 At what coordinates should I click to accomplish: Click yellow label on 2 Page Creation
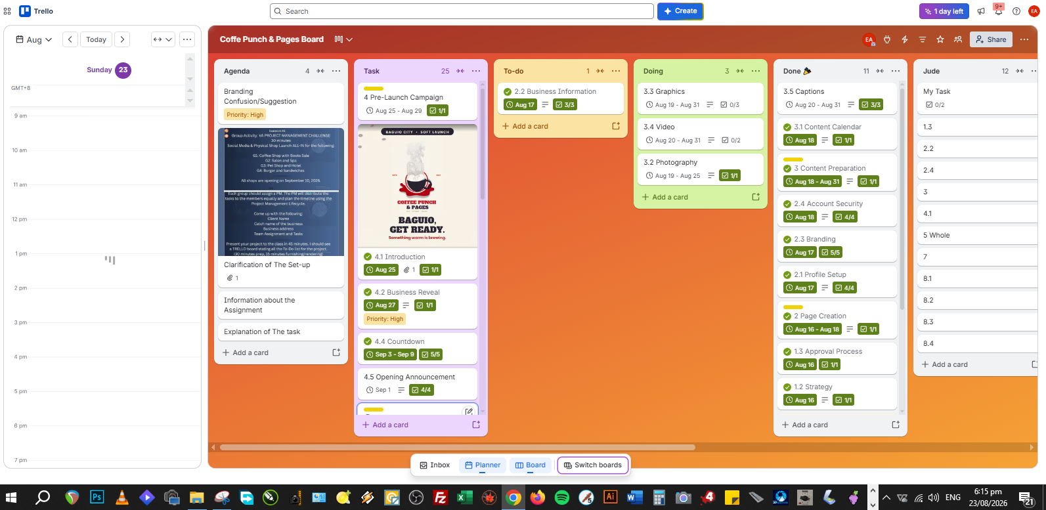tap(793, 307)
